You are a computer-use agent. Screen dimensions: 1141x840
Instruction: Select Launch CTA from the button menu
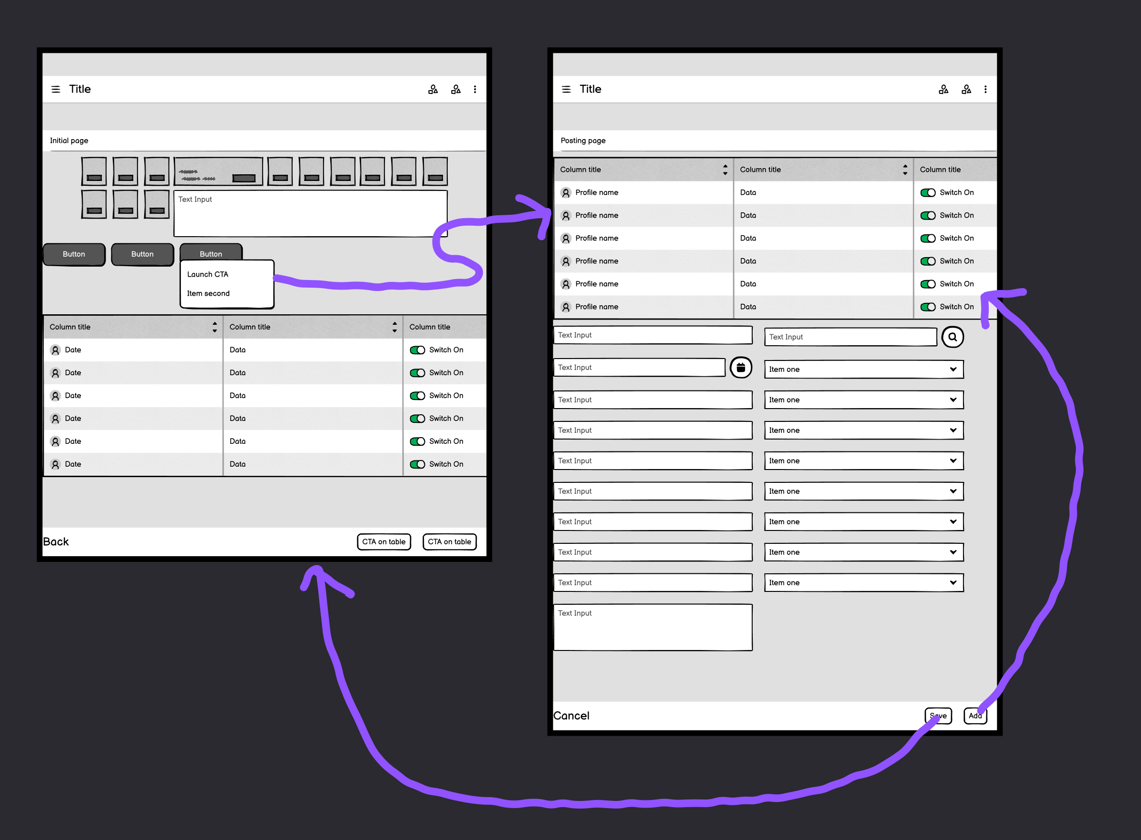[207, 274]
